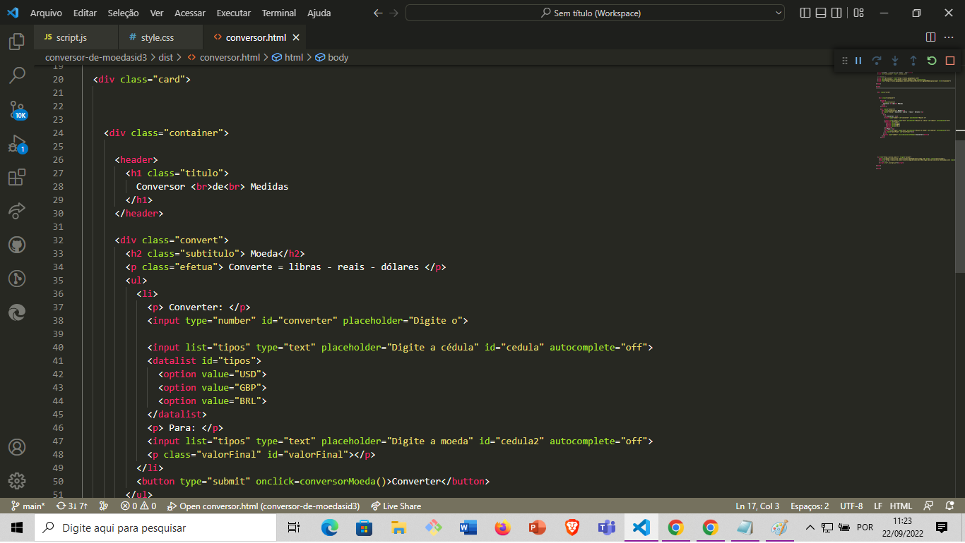Toggle the primary side bar layout button
This screenshot has width=965, height=543.
(805, 13)
